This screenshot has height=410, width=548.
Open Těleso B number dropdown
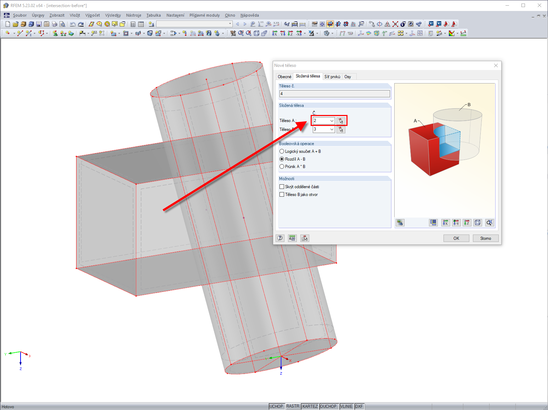332,129
